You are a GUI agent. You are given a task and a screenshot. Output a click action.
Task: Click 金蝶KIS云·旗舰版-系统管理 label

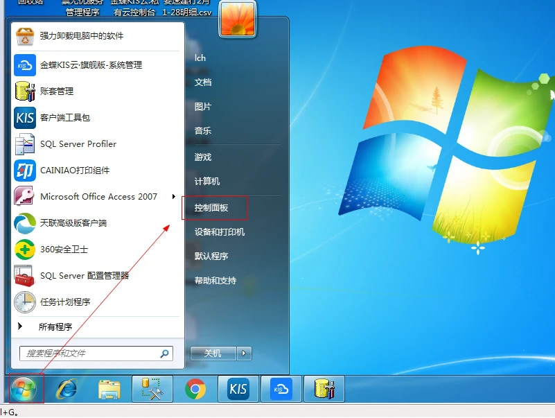coord(91,65)
